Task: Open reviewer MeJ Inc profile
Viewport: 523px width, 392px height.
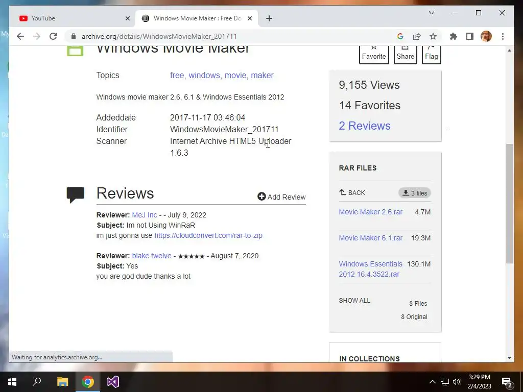Action: click(145, 215)
